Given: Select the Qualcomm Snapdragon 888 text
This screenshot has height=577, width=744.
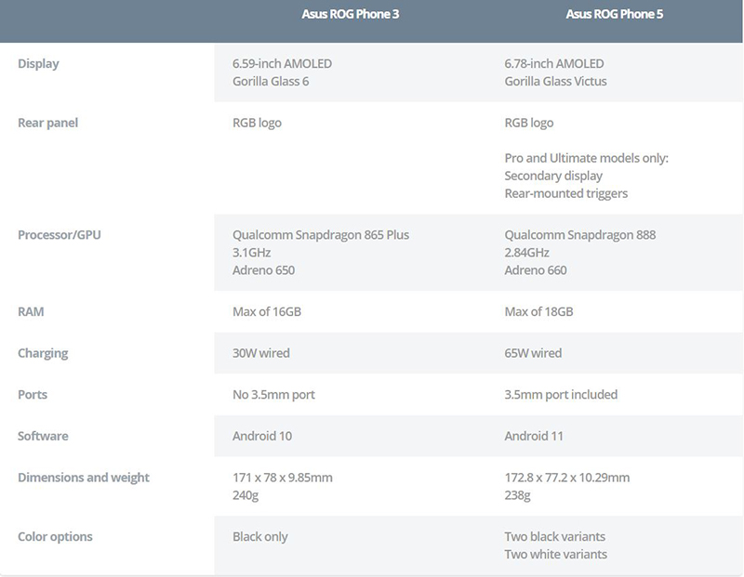Looking at the screenshot, I should (579, 235).
